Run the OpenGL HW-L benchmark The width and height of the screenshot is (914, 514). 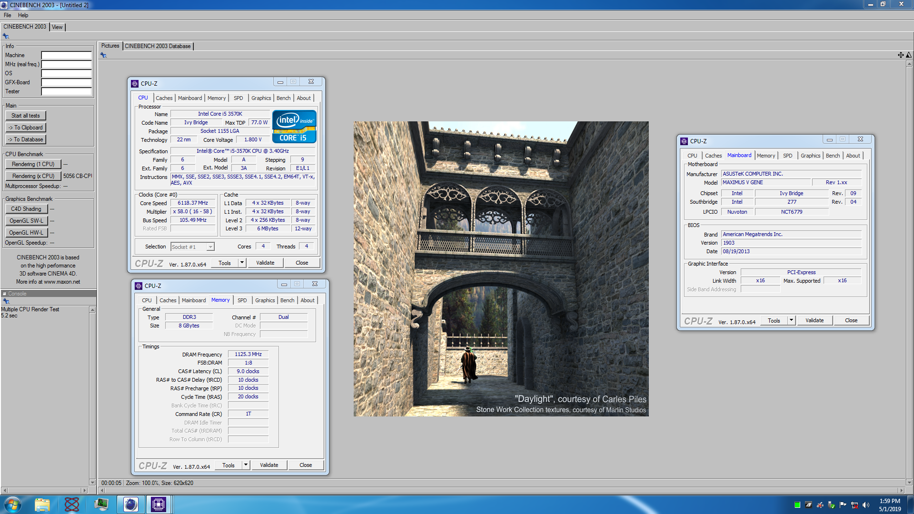point(26,233)
